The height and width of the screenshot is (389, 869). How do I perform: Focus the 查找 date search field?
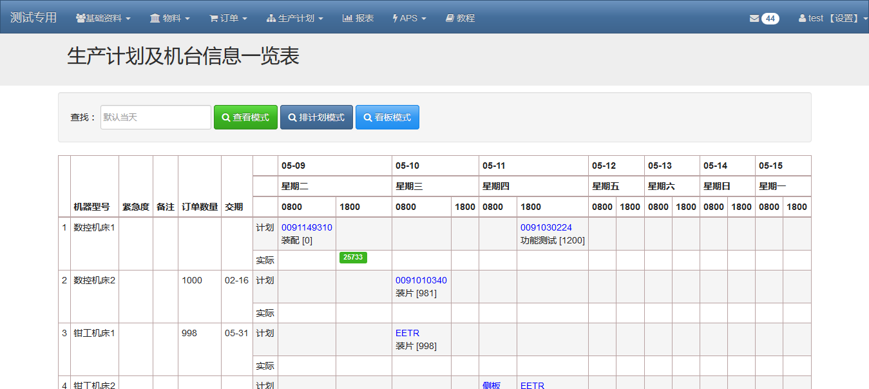click(x=156, y=117)
